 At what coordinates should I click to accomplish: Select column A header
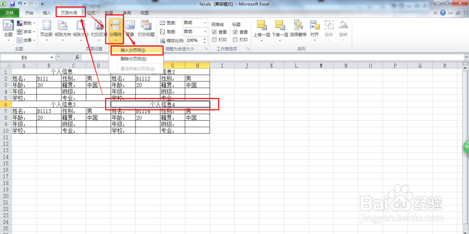24,66
